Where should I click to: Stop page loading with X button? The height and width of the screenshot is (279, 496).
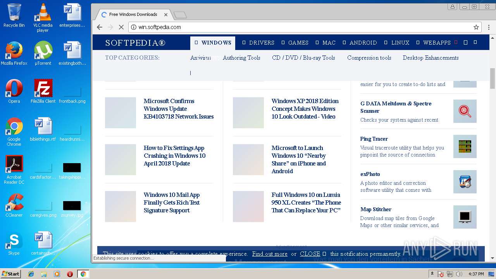tap(121, 27)
